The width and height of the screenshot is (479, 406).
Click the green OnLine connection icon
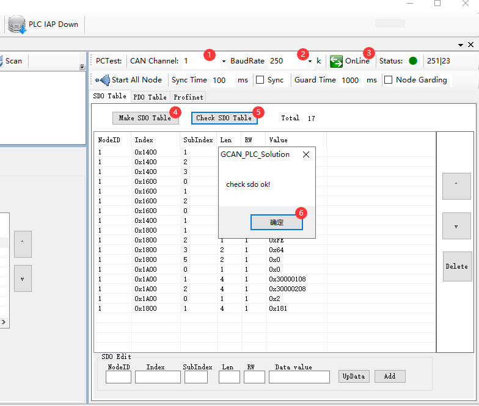(336, 61)
